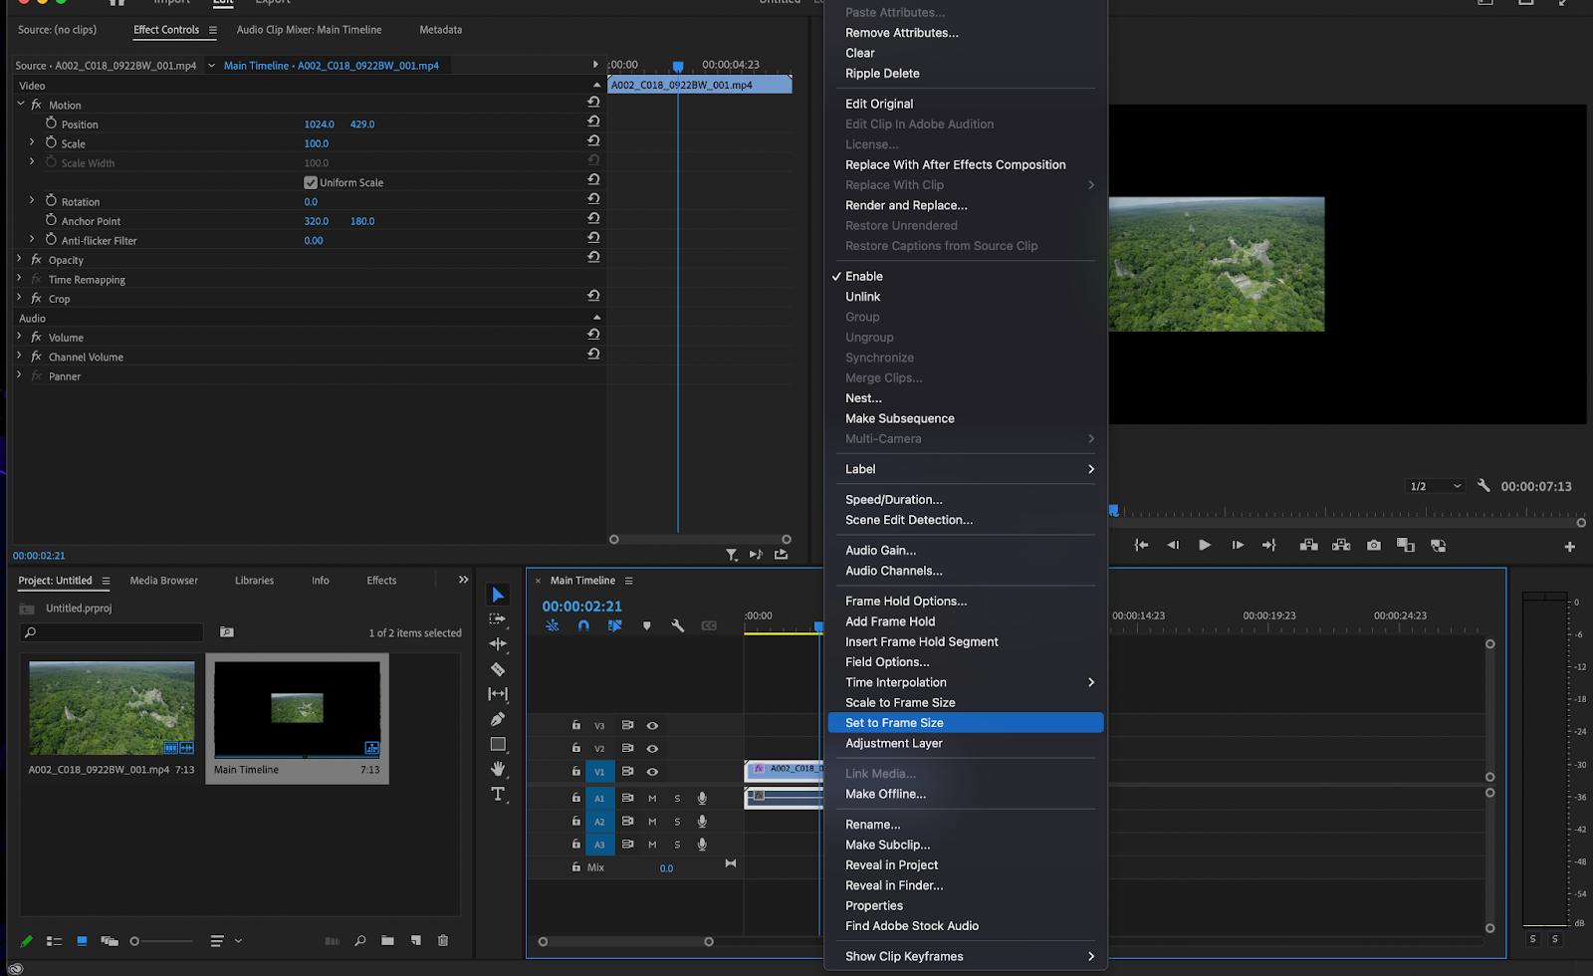This screenshot has height=976, width=1593.
Task: Open the playback resolution 1/2 dropdown
Action: (x=1436, y=486)
